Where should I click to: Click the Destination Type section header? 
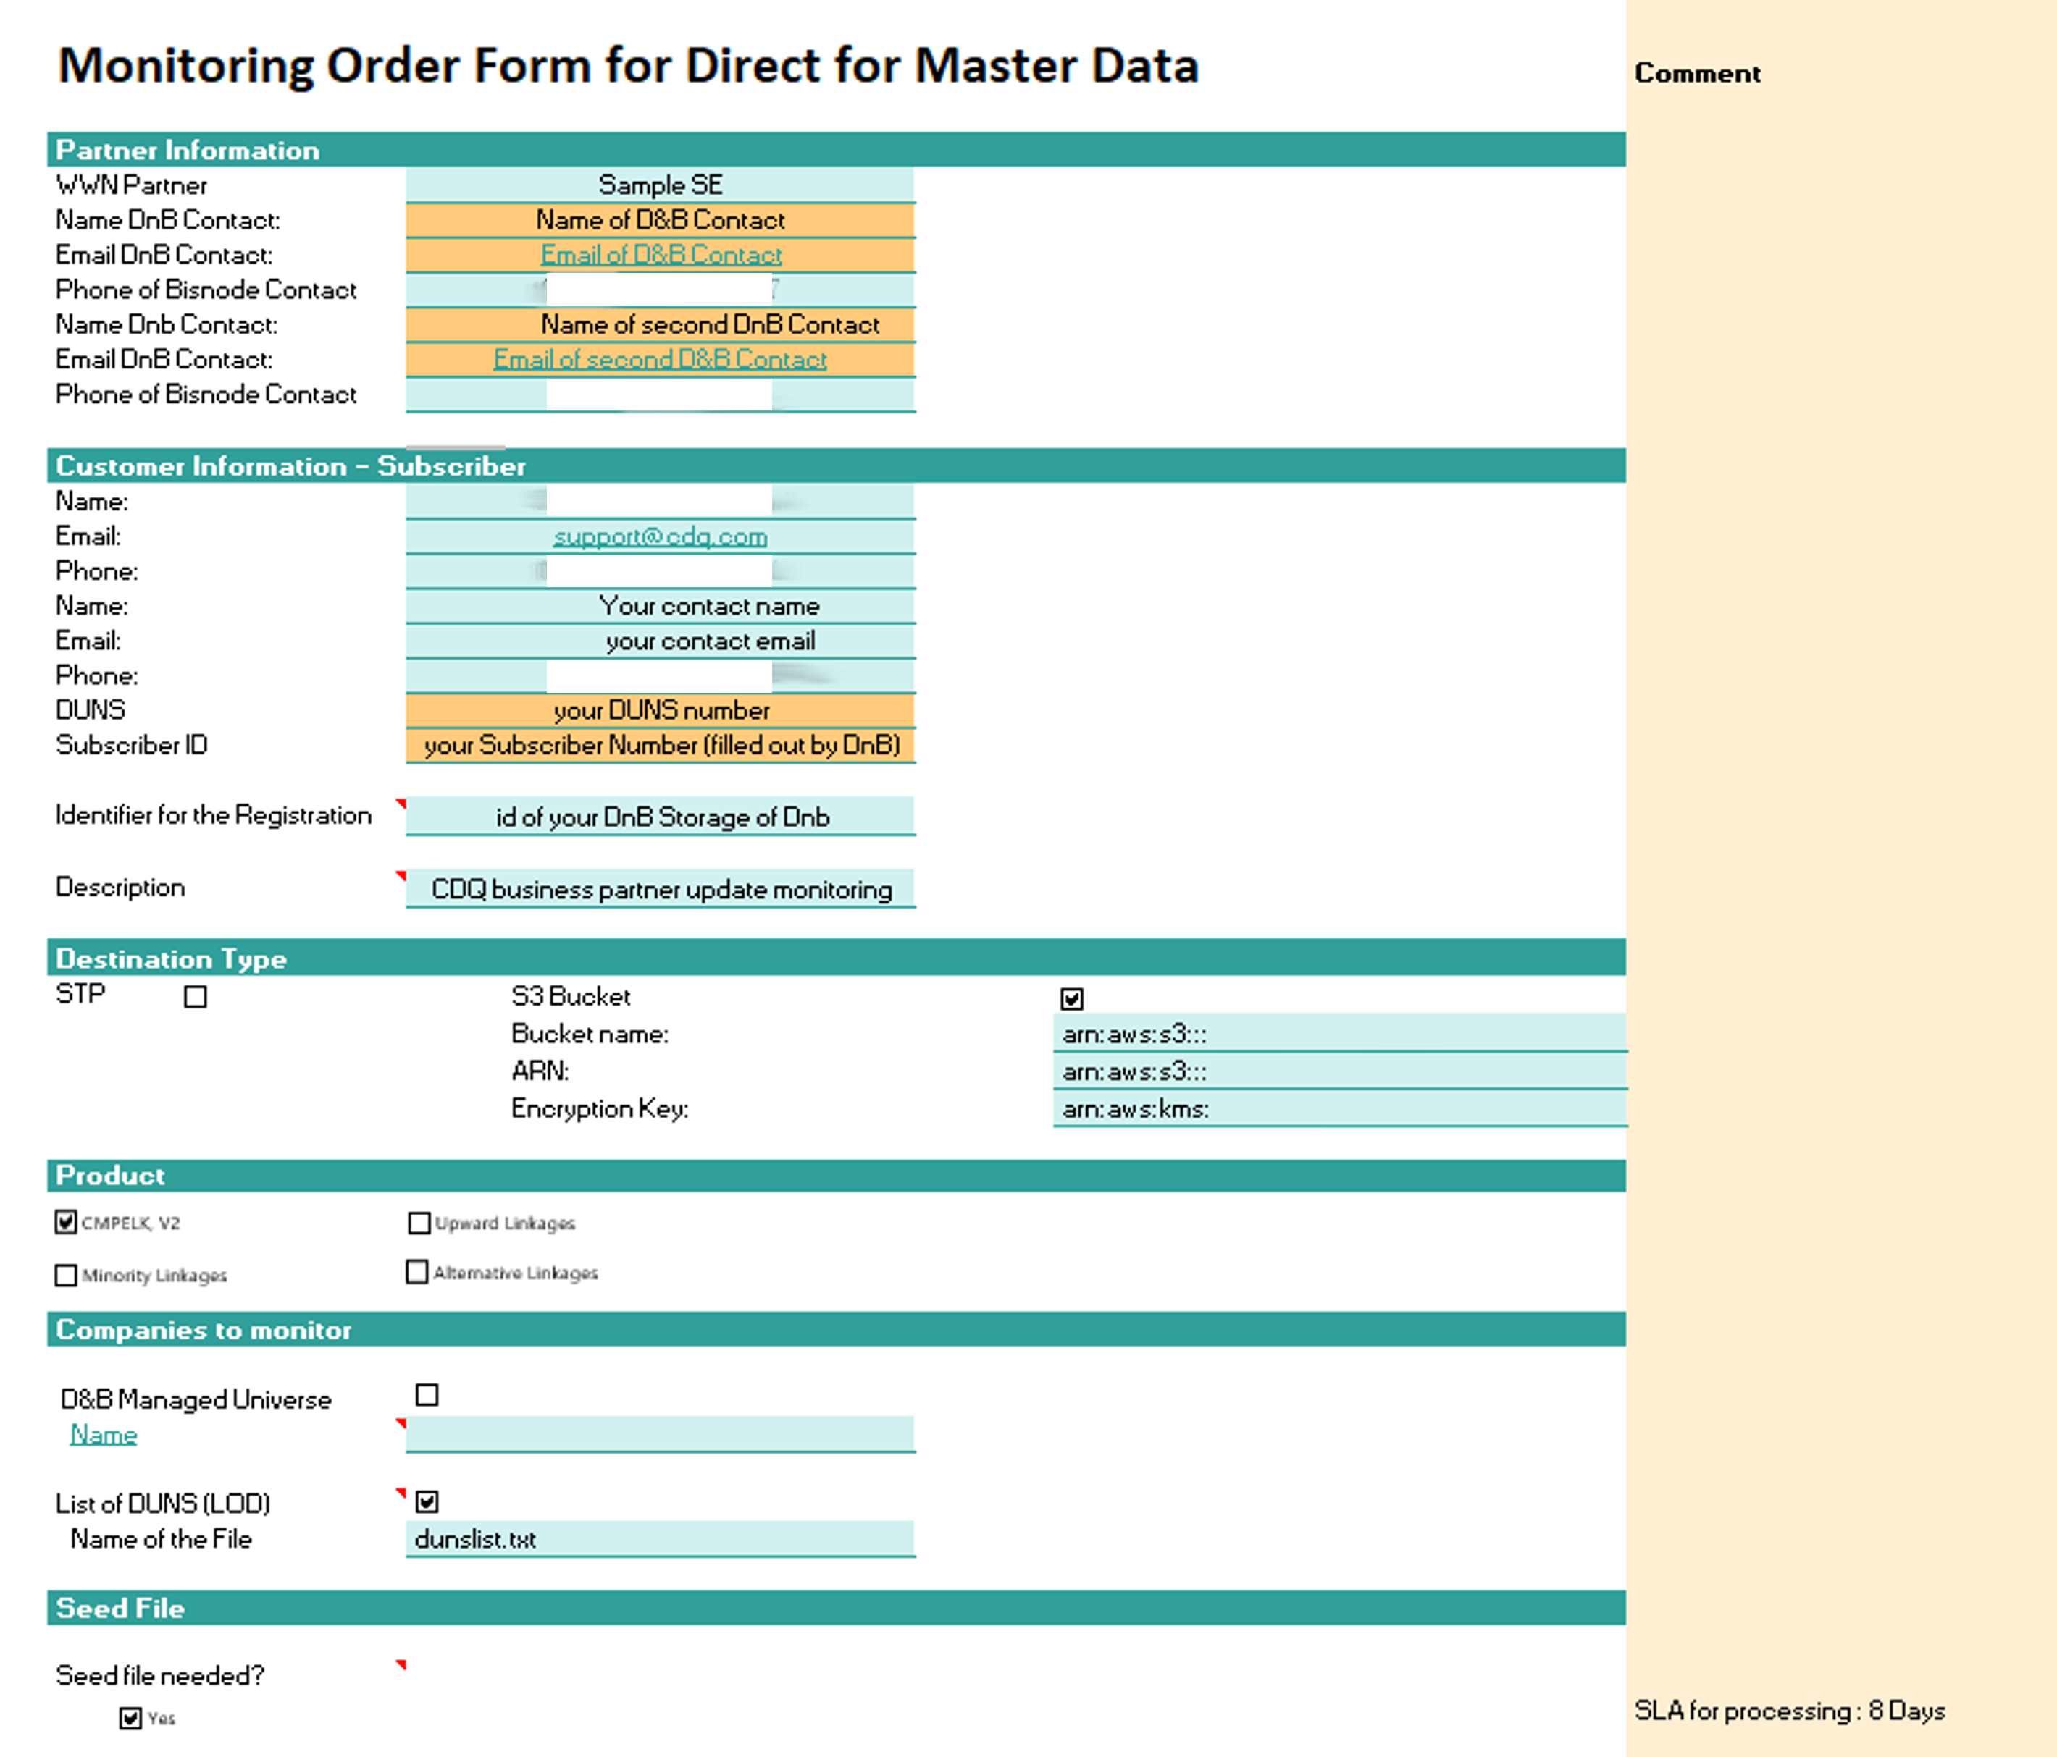coord(836,957)
